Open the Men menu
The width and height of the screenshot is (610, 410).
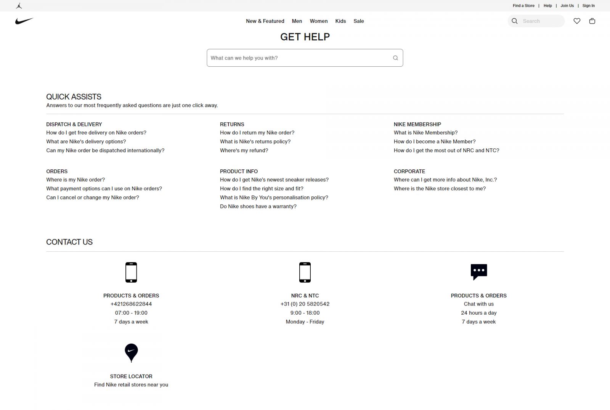[297, 21]
